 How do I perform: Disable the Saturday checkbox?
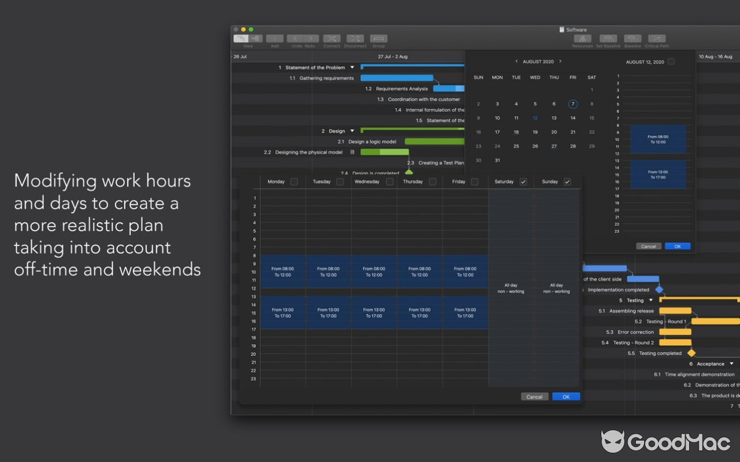click(523, 181)
